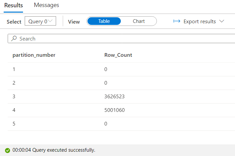Open the Query 0 select dropdown
Viewport: 235px width, 156px height.
pos(40,21)
